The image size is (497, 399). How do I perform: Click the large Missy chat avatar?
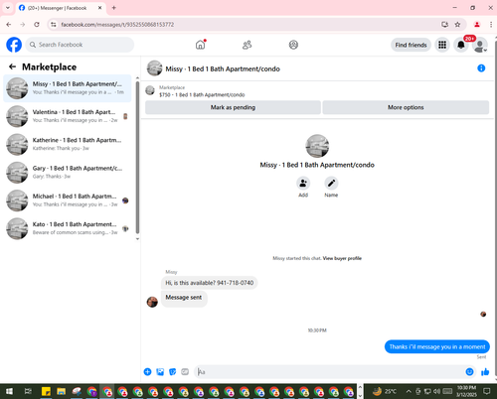317,146
